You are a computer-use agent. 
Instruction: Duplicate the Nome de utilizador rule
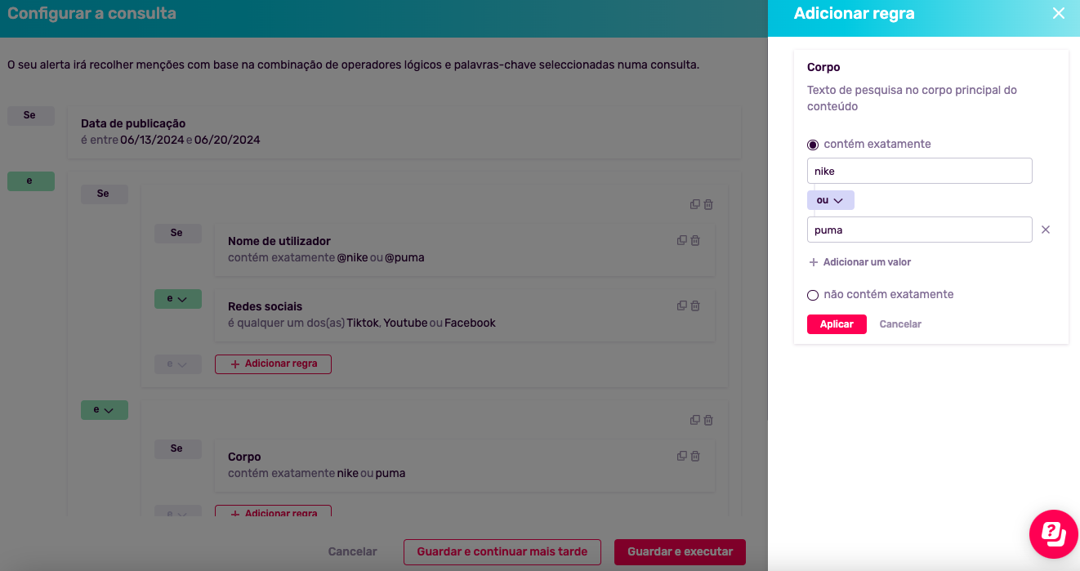(681, 240)
